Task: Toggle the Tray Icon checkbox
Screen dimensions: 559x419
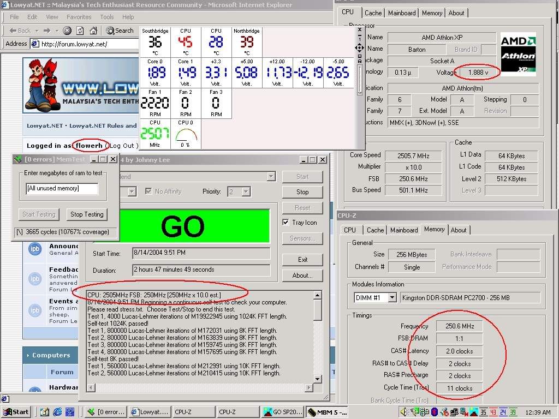Action: coord(286,223)
